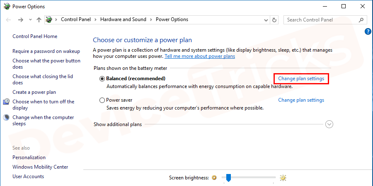Image resolution: width=373 pixels, height=186 pixels.
Task: Click the blue Help question mark icon
Action: click(x=368, y=31)
